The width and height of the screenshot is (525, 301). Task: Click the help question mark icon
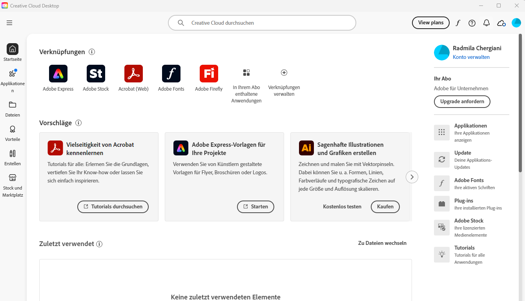pos(472,23)
